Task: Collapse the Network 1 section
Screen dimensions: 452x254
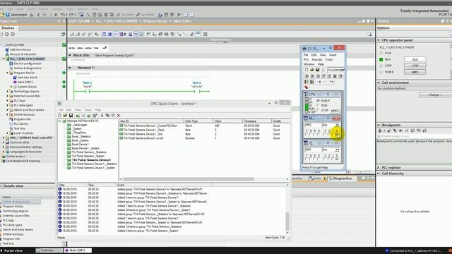Action: [x=70, y=68]
